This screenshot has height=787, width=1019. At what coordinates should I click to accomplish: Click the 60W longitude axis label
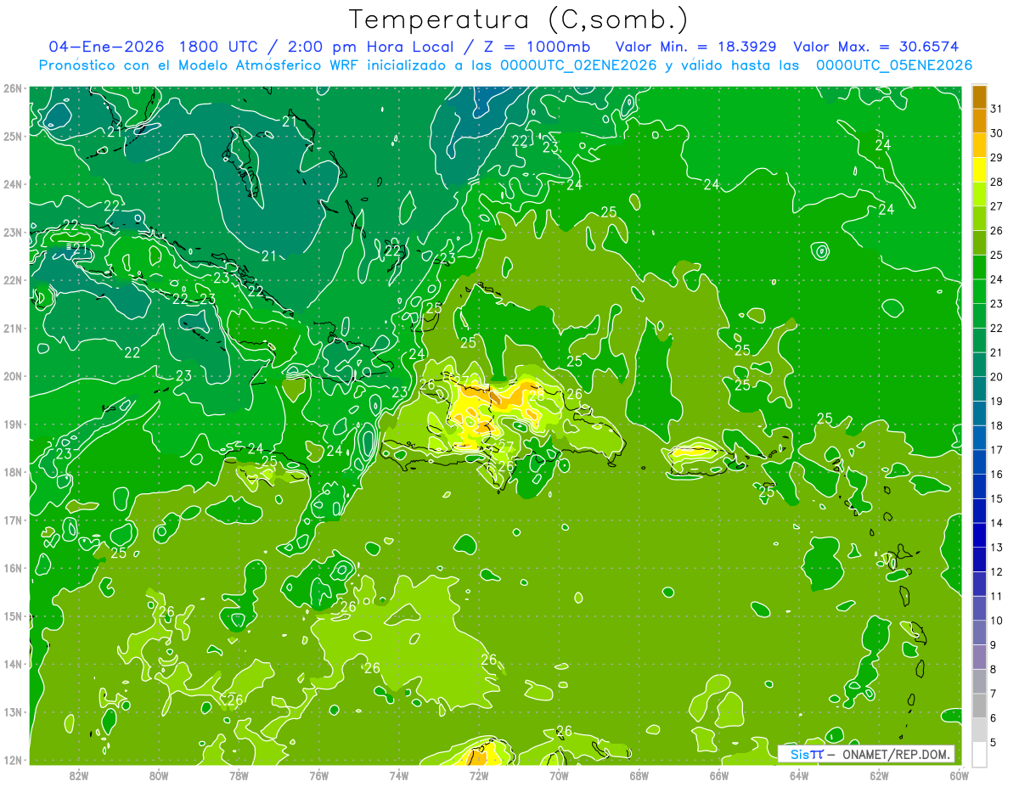pos(959,774)
